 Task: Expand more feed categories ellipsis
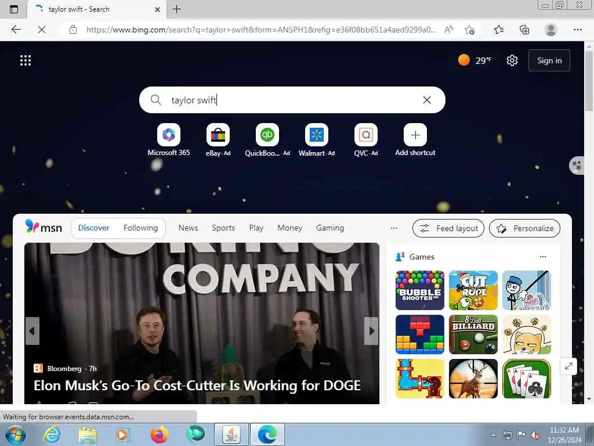pos(394,228)
